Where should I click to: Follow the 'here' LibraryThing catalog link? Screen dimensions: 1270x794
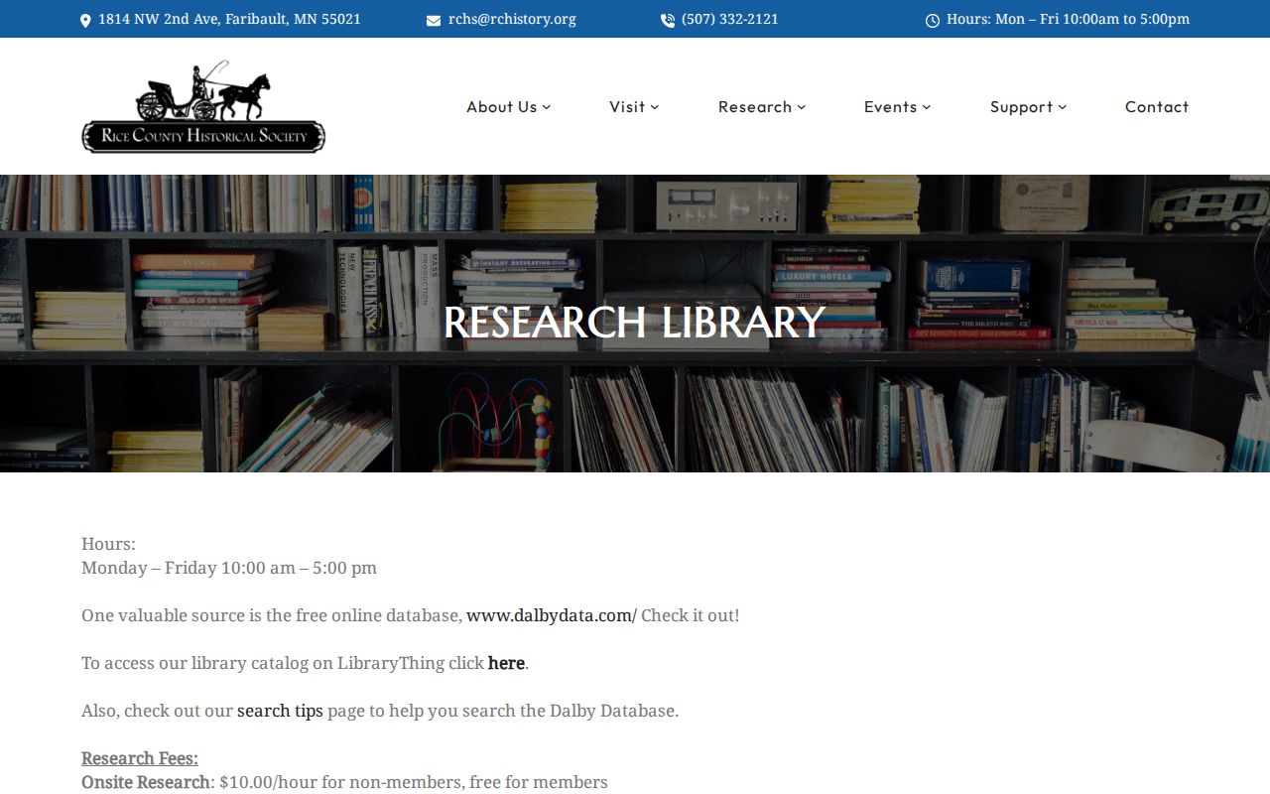pyautogui.click(x=506, y=663)
